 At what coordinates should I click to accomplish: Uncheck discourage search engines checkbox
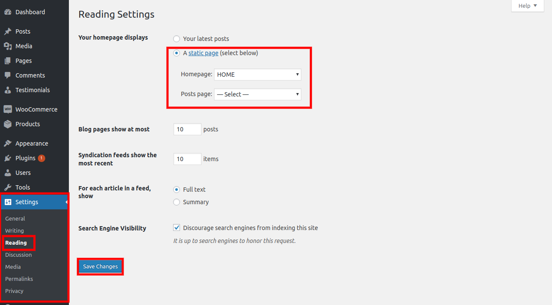tap(177, 228)
